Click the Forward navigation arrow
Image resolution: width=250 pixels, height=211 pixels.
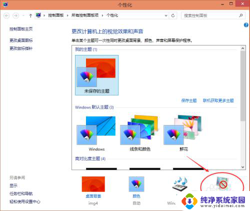pos(15,15)
